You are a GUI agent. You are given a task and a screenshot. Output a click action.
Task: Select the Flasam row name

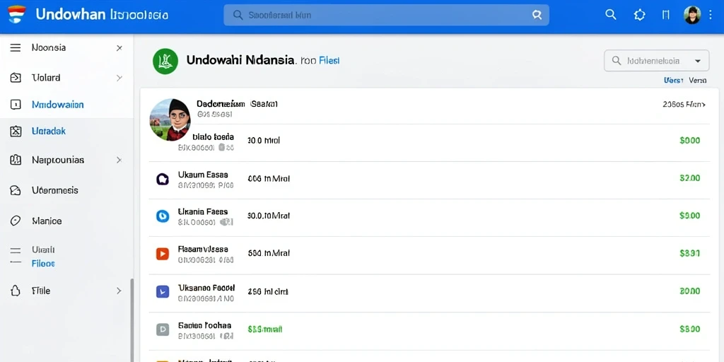click(203, 250)
